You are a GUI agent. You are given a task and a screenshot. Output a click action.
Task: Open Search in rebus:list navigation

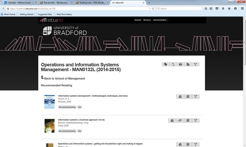(x=137, y=20)
